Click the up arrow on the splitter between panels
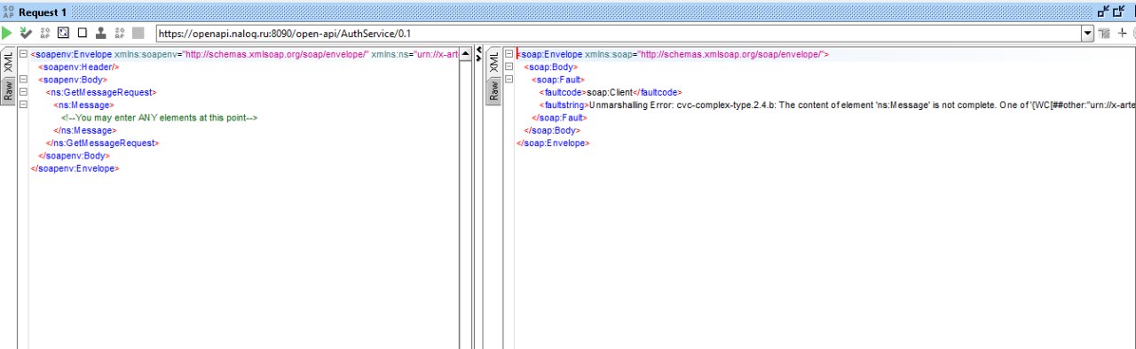1136x349 pixels. tap(479, 50)
